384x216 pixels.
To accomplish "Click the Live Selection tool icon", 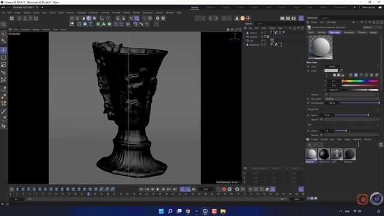I will click(x=4, y=34).
